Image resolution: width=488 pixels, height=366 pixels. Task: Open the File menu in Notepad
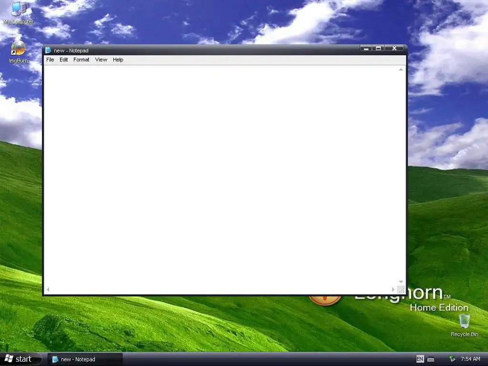pos(50,60)
